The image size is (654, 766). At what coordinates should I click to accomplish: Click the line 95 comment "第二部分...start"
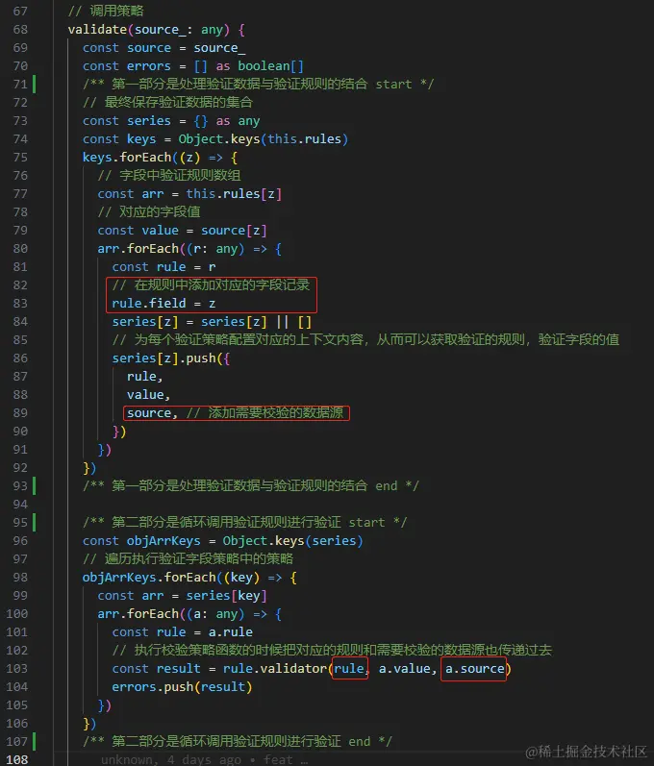245,522
